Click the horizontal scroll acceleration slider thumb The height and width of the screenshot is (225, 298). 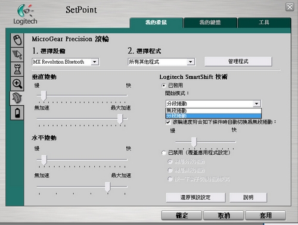click(107, 187)
